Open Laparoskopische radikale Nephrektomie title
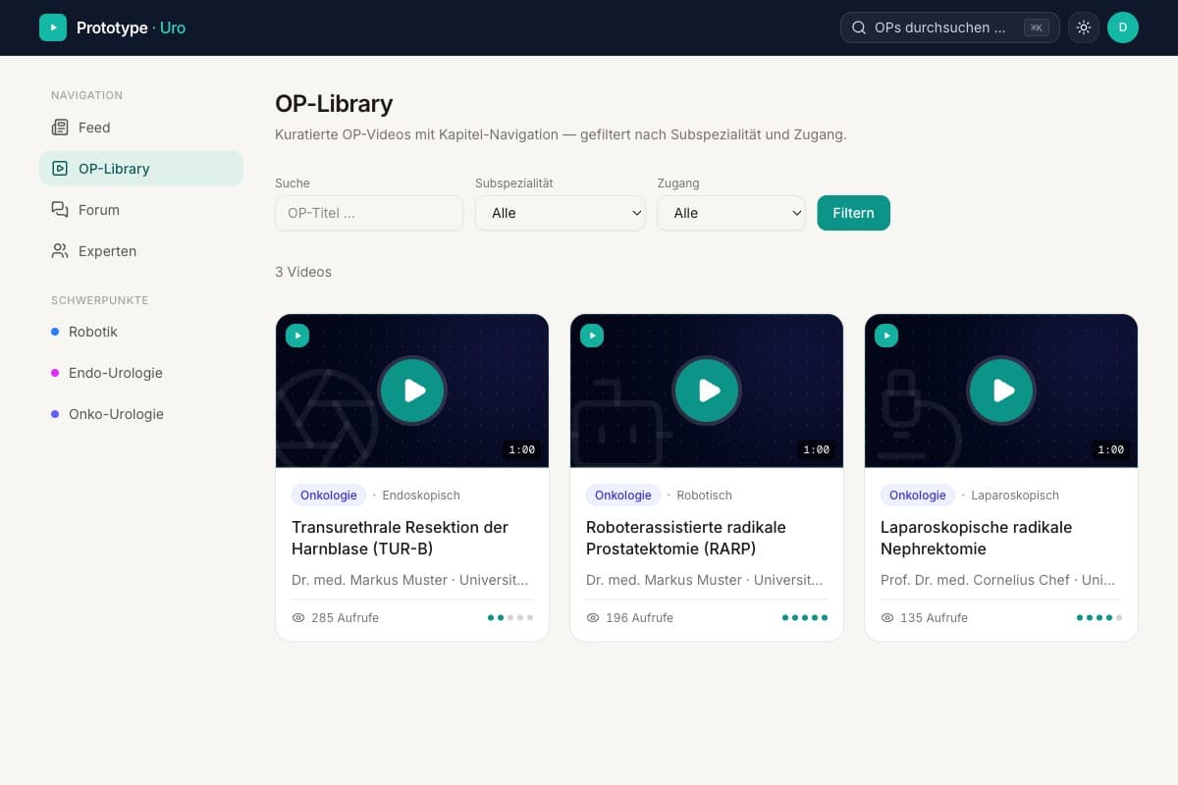This screenshot has width=1178, height=785. [976, 538]
